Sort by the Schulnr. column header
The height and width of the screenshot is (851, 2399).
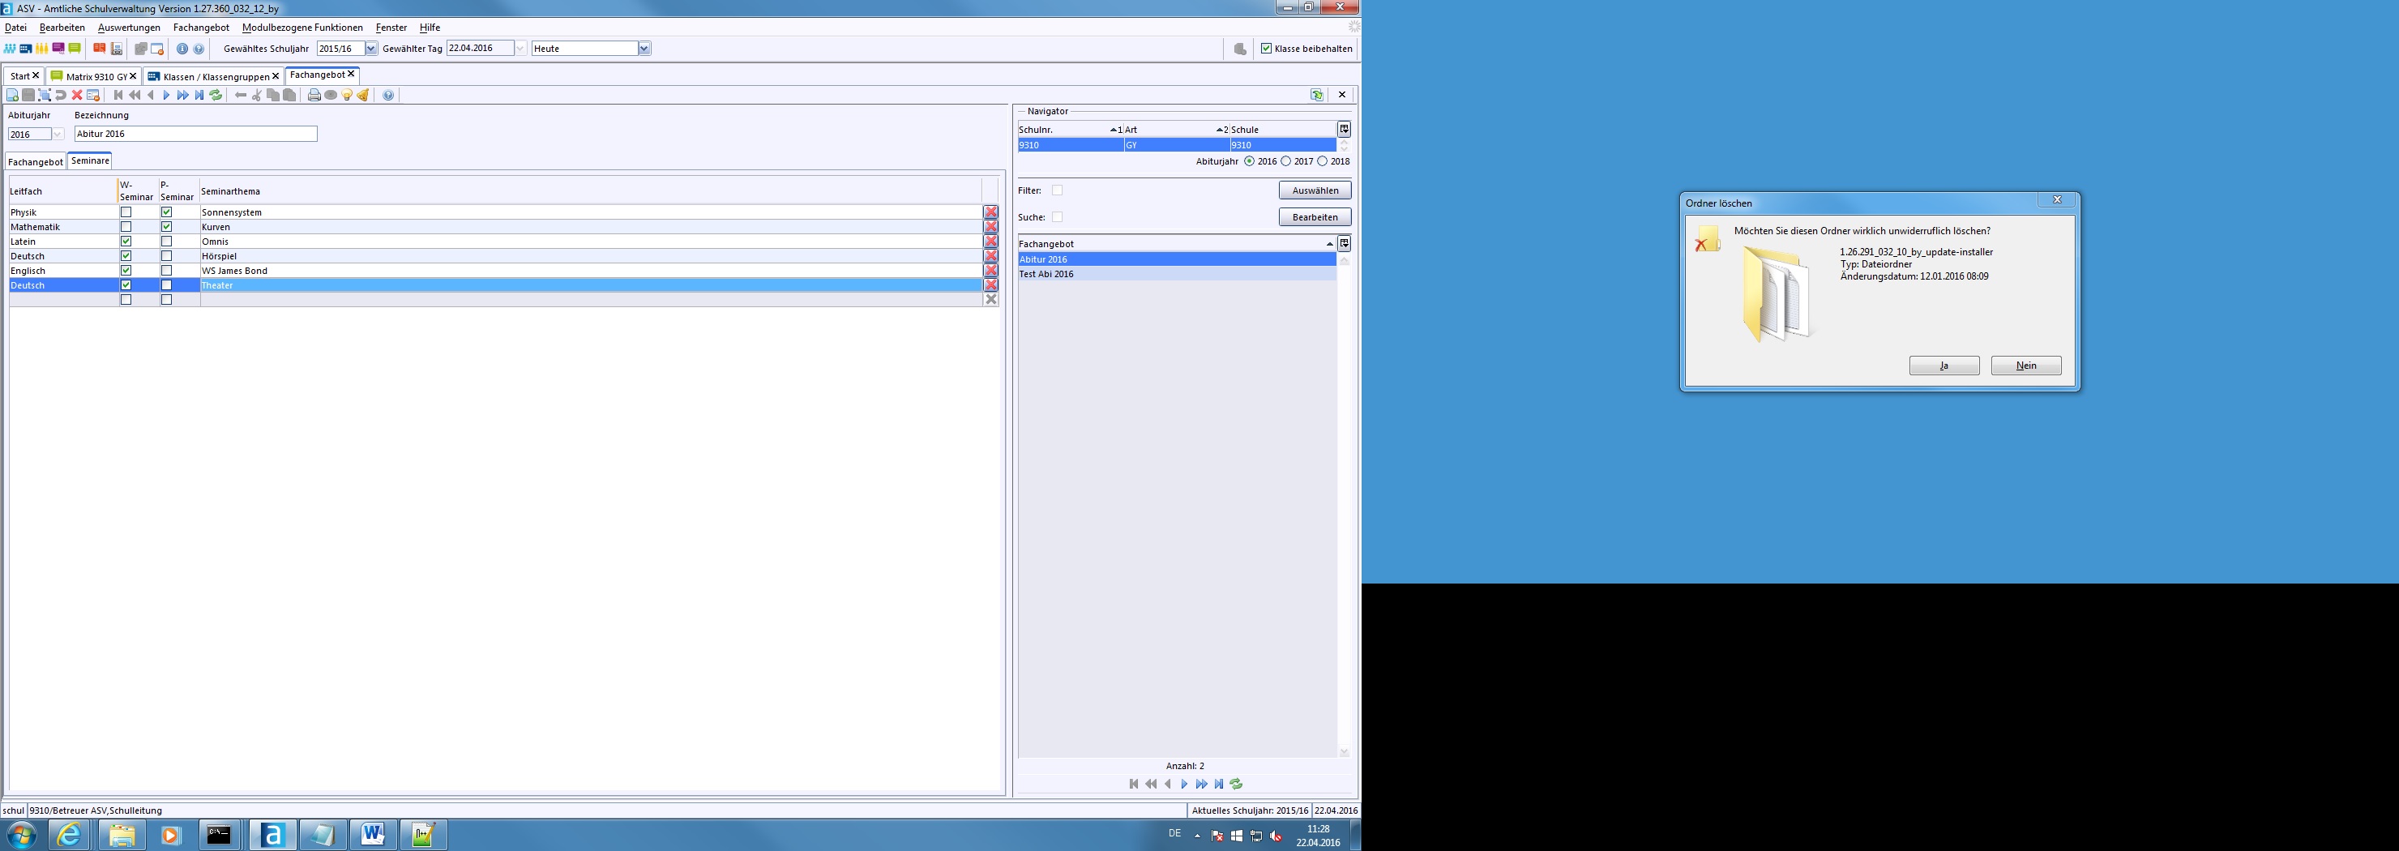pos(1070,130)
